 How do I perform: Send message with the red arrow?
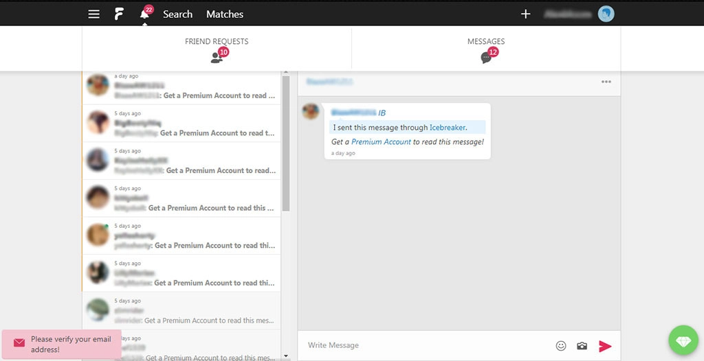pyautogui.click(x=605, y=346)
